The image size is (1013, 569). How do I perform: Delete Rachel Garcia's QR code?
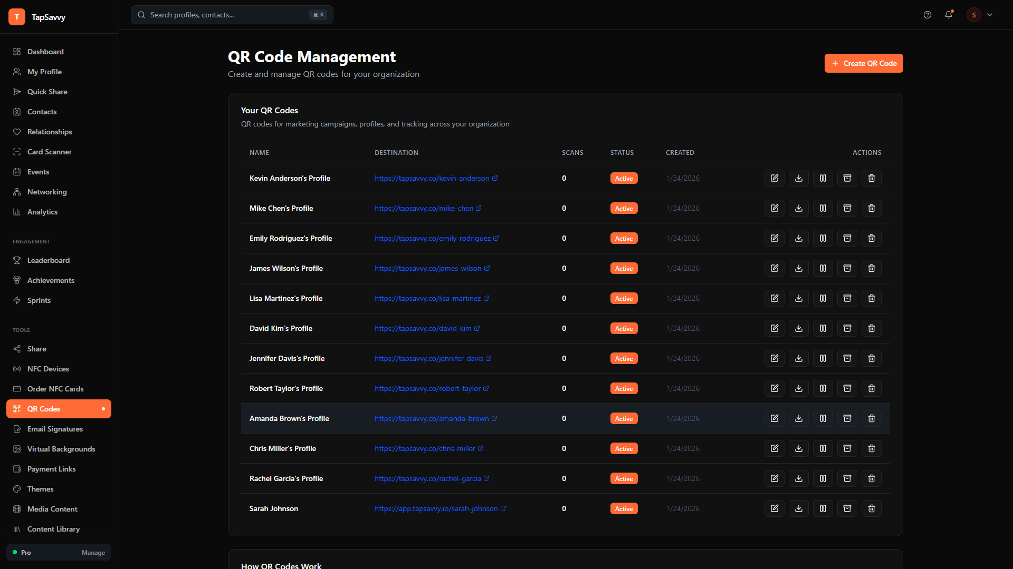pyautogui.click(x=871, y=478)
